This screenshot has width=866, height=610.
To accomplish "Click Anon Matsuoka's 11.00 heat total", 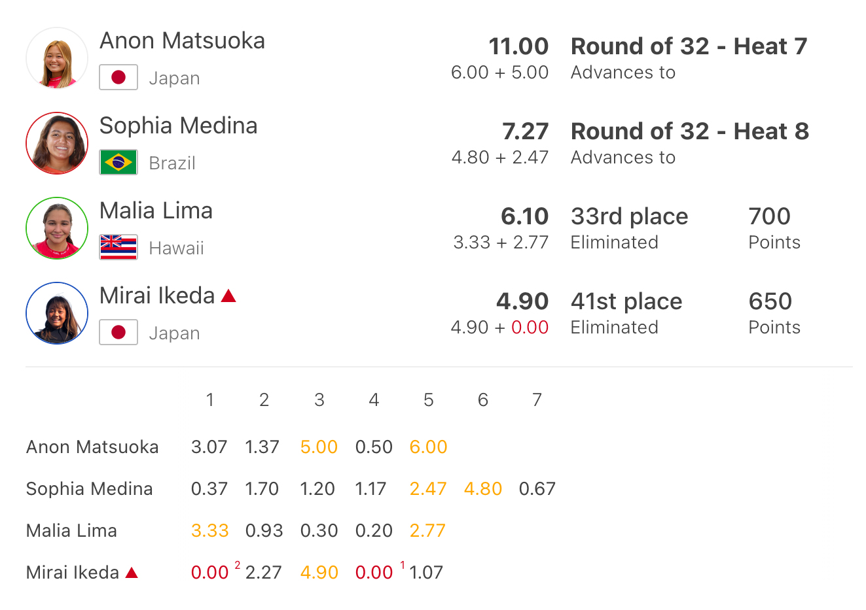I will click(518, 46).
